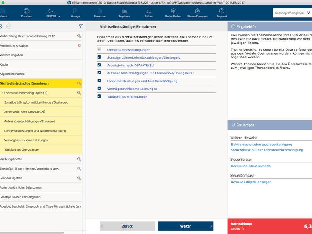
Task: Open the ELSTER toolbar icon
Action: point(51,11)
